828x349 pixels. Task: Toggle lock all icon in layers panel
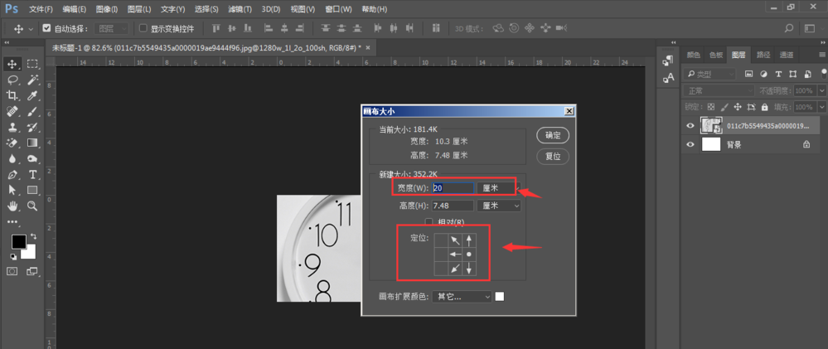[765, 107]
